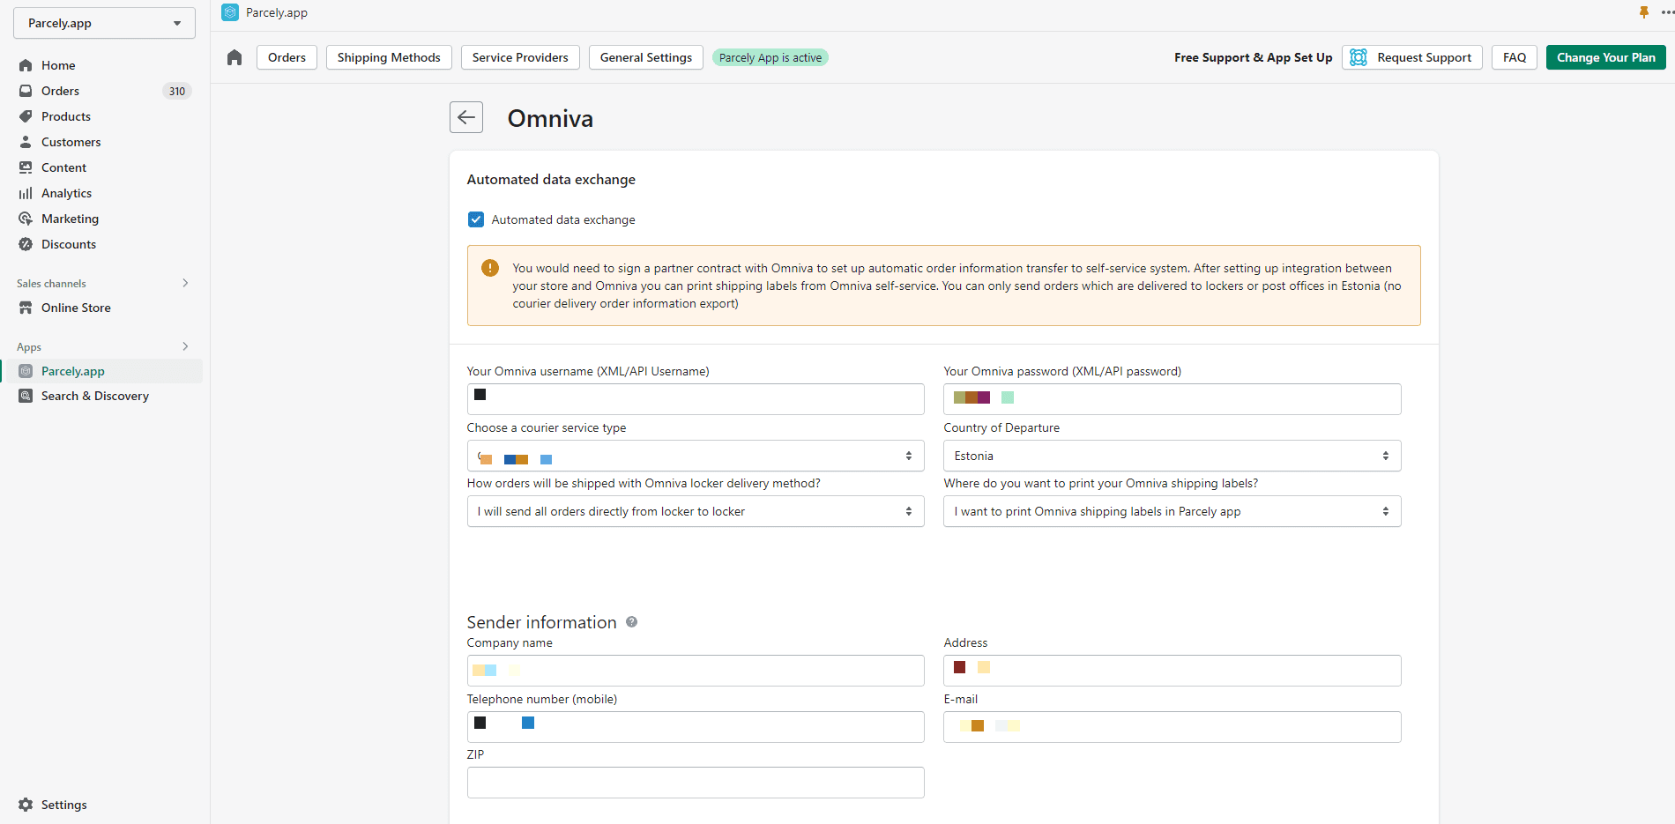Open the Parcely.app store selector dropdown
1675x824 pixels.
click(x=104, y=23)
